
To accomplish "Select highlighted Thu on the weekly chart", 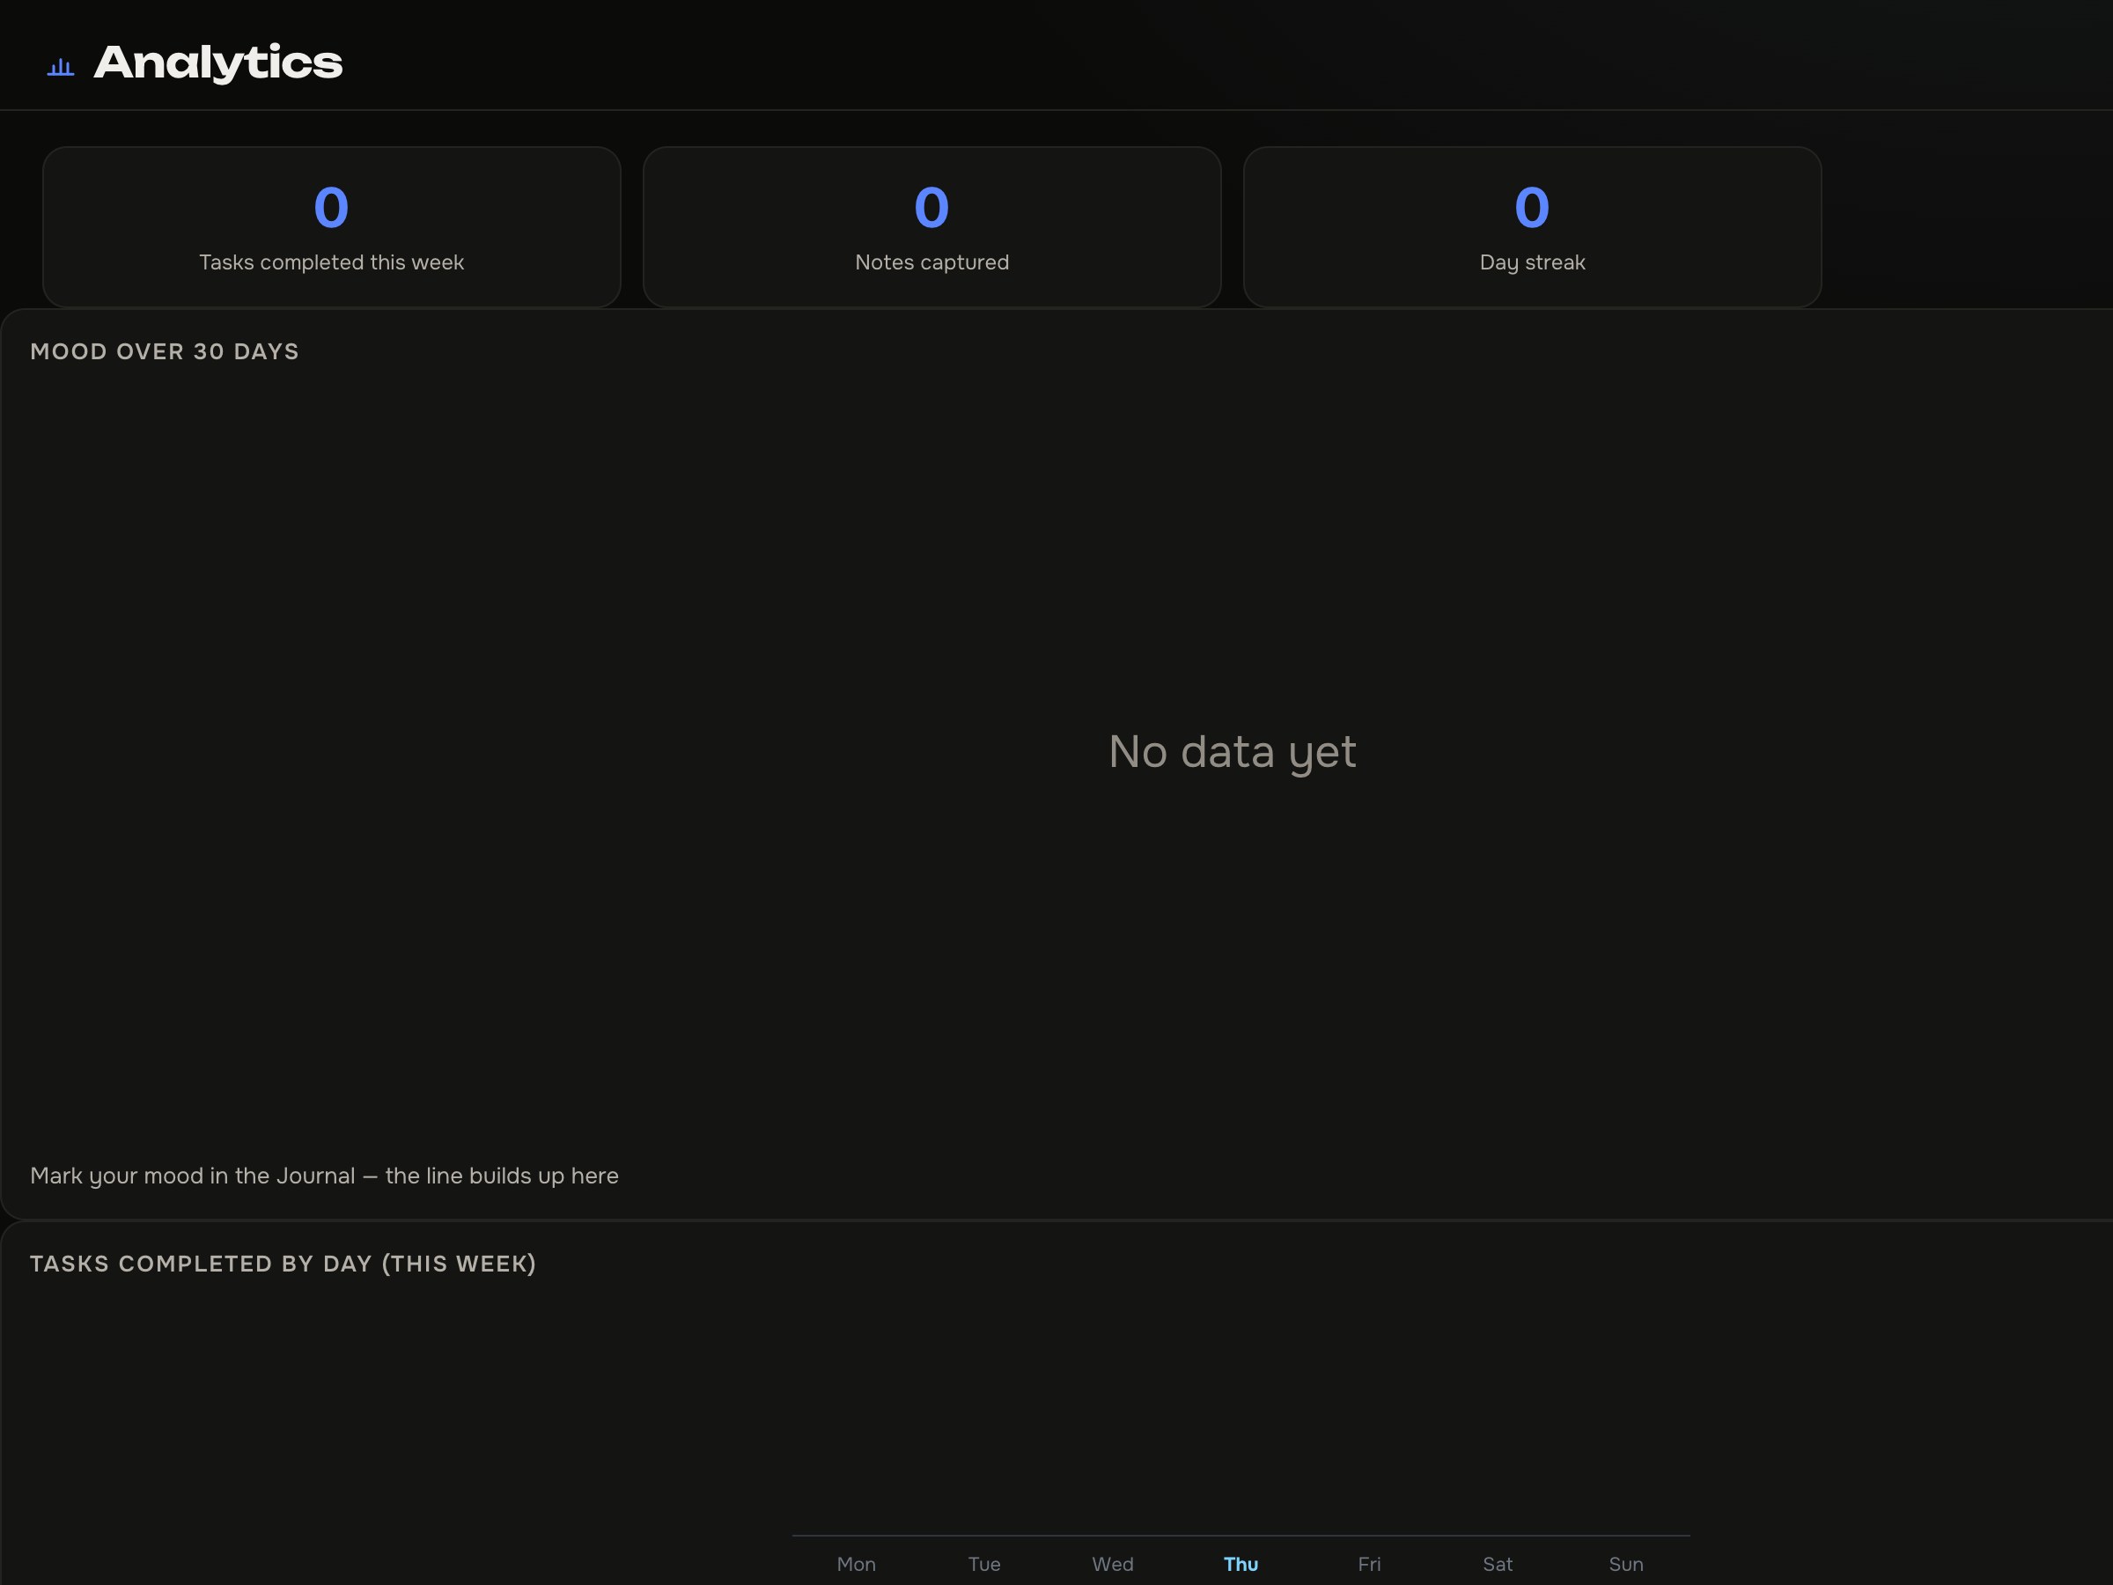I will pos(1241,1564).
